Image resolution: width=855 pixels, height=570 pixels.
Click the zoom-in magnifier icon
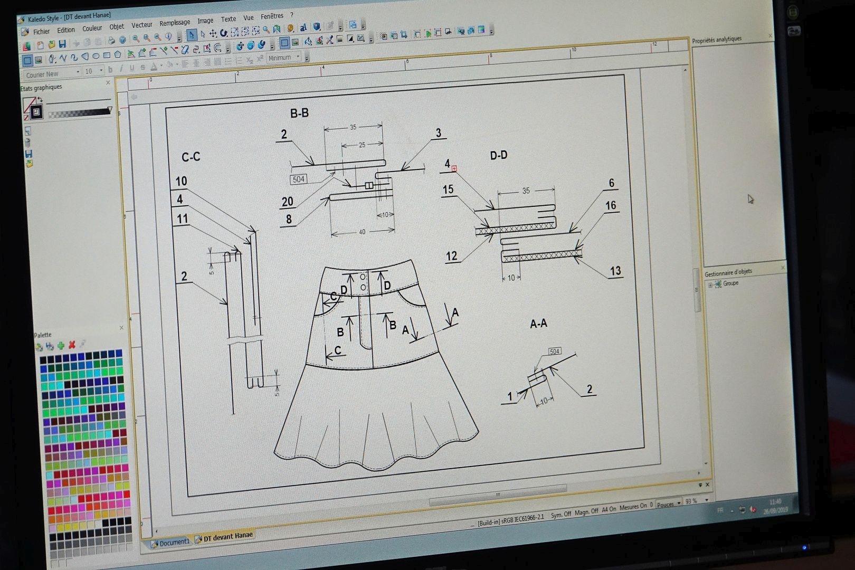pos(136,39)
